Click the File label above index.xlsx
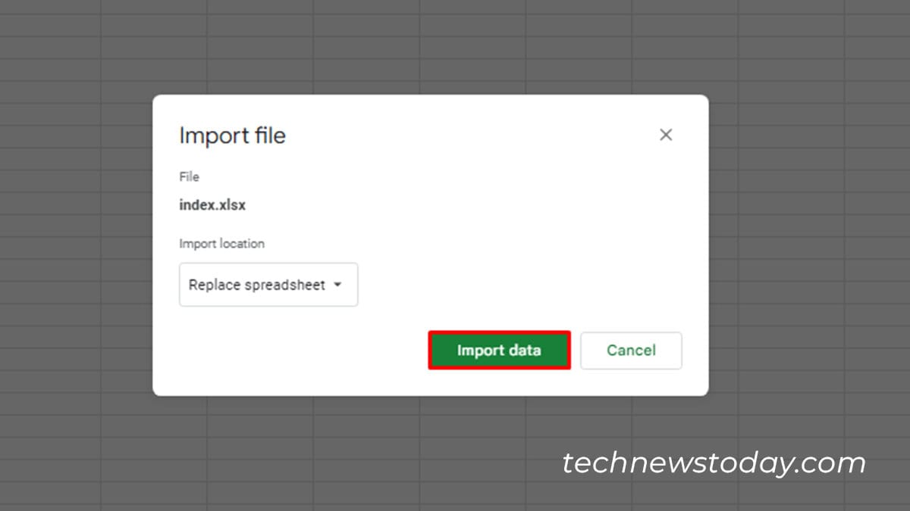910x511 pixels. 189,176
